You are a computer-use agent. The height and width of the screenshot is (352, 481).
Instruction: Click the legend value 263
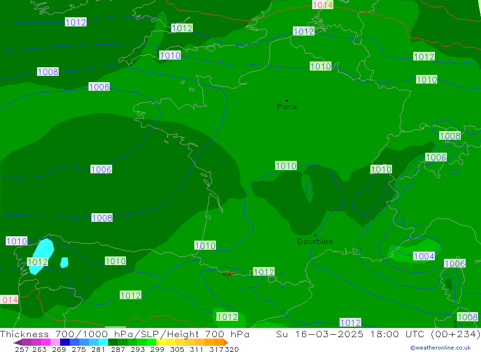pos(39,349)
